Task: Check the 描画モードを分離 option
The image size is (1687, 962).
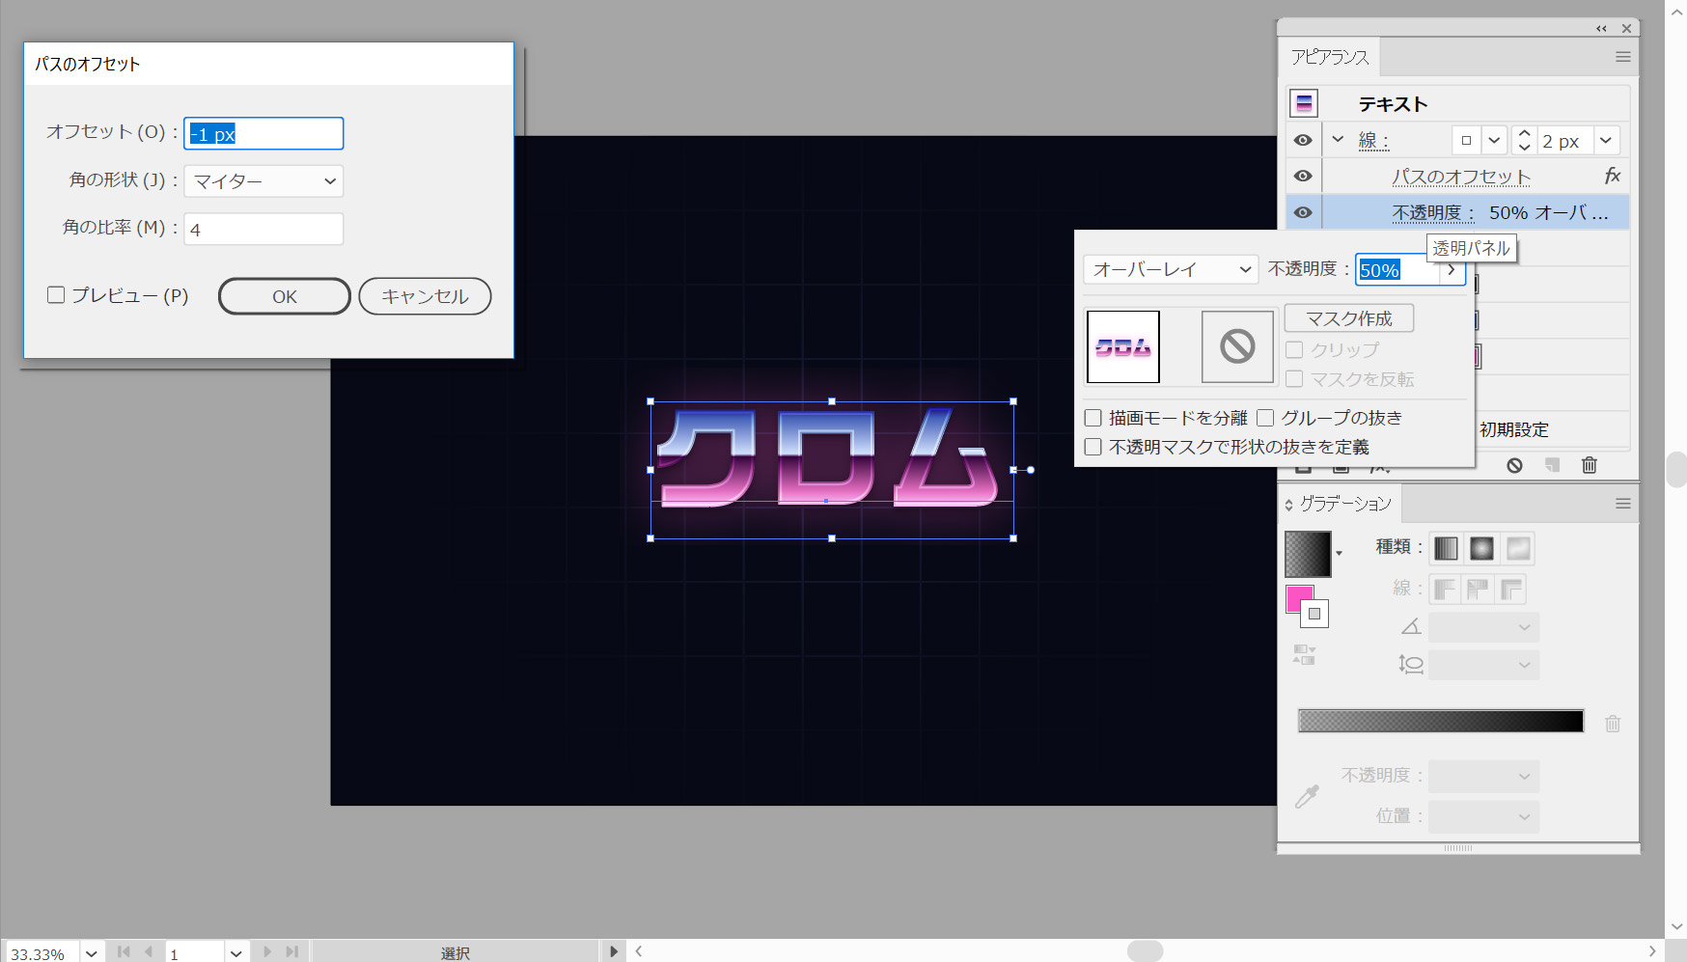Action: click(x=1093, y=418)
